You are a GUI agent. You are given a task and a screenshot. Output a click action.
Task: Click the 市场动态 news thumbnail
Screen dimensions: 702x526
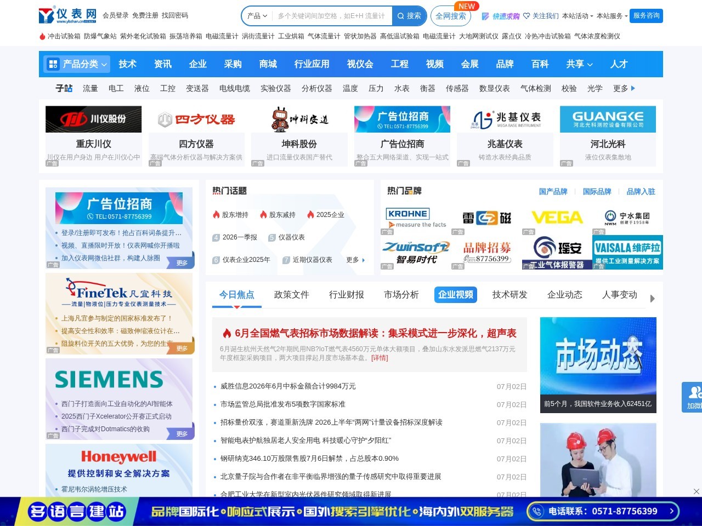click(598, 365)
